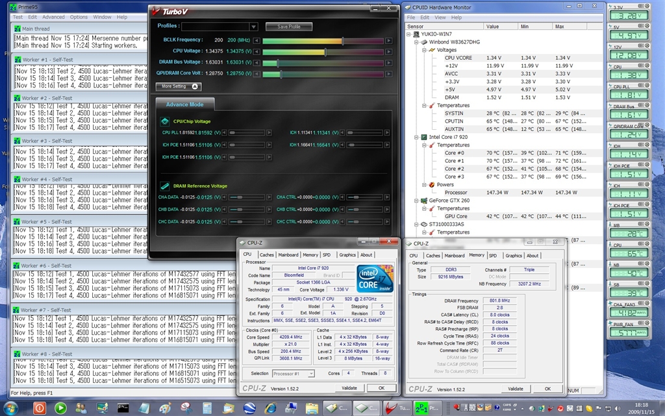Collapse the Powers node in Hardware Monitor
This screenshot has height=416, width=665.
point(424,185)
